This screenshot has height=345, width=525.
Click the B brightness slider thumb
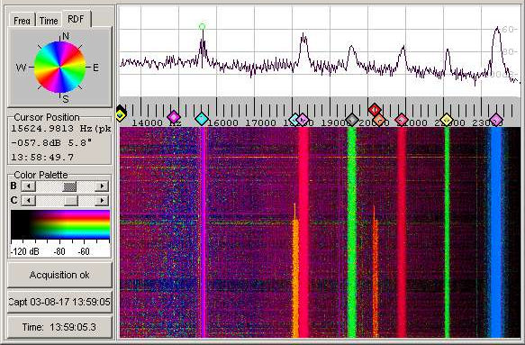[x=69, y=186]
